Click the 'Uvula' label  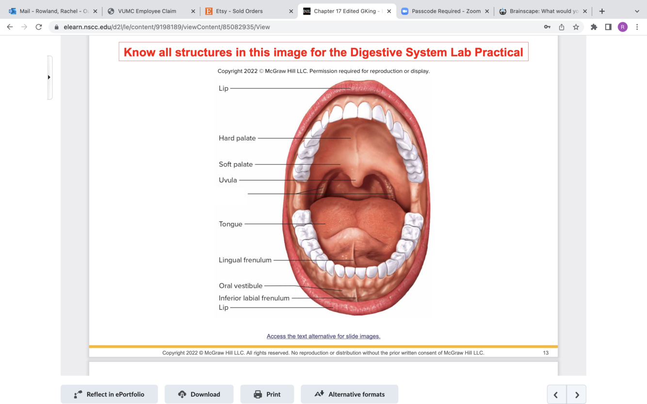228,180
